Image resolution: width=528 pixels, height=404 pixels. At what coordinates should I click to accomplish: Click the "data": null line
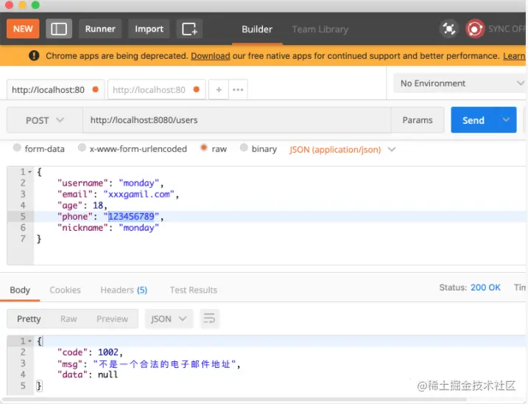(88, 375)
